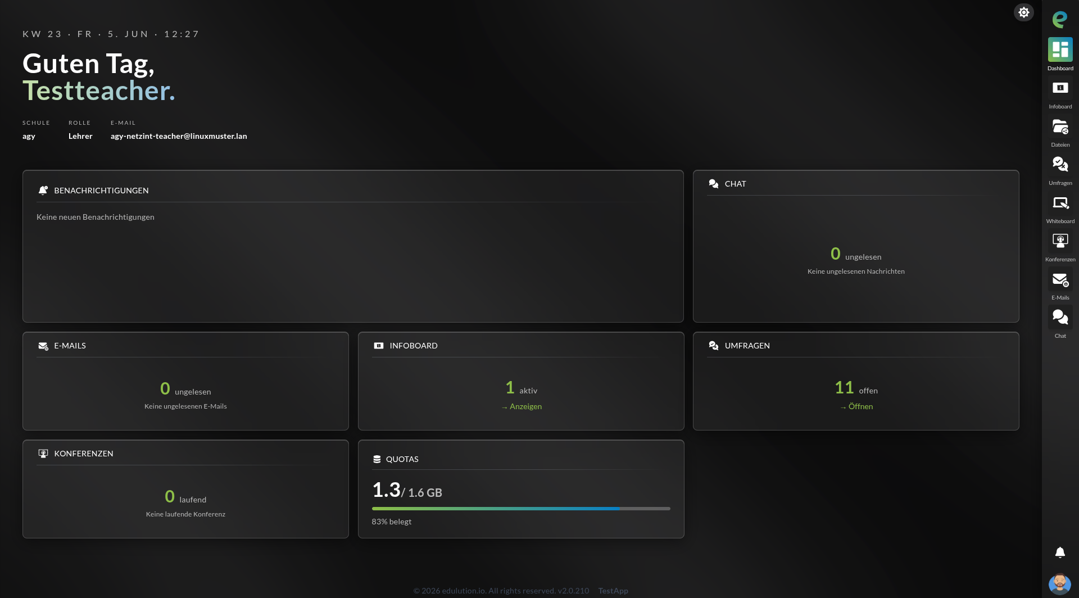The height and width of the screenshot is (598, 1079).
Task: Click the BENACHRICHTIGUNGEN heading
Action: pyautogui.click(x=101, y=191)
